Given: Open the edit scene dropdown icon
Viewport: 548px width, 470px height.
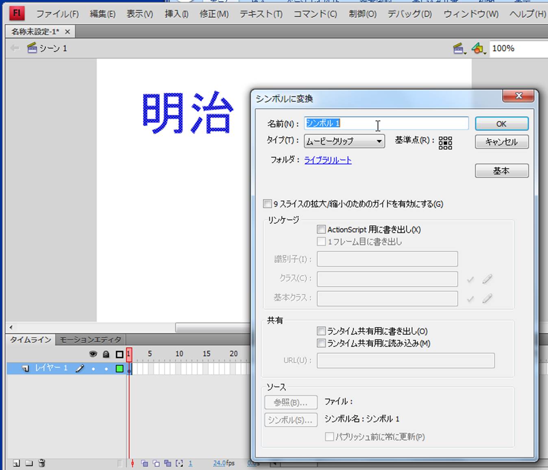Looking at the screenshot, I should click(459, 49).
